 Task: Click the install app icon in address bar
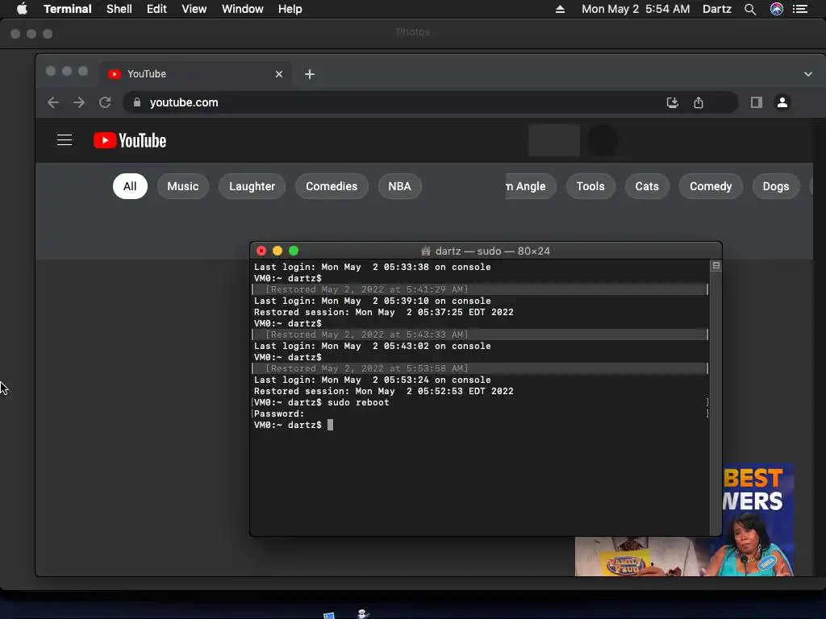point(672,102)
